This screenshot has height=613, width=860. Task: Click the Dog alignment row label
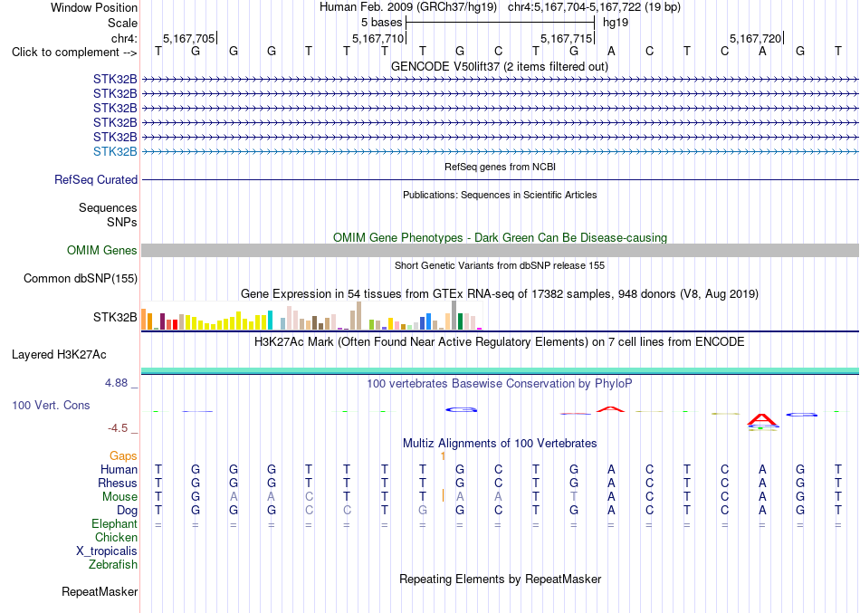click(x=127, y=511)
